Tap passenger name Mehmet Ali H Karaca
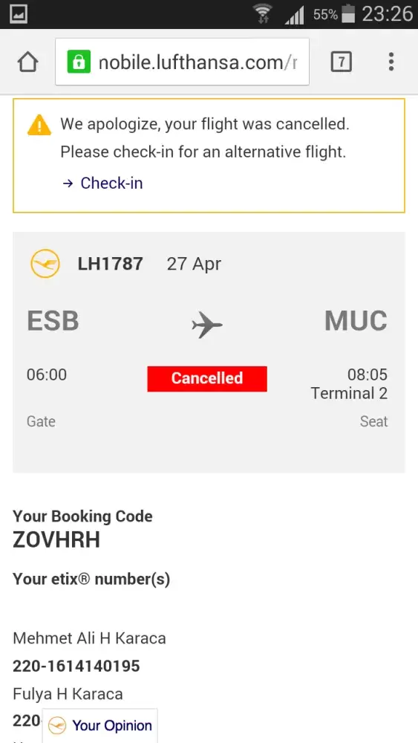418x743 pixels. point(90,638)
